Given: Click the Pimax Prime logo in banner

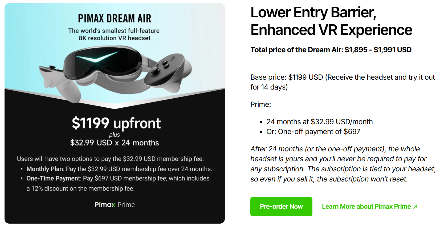Looking at the screenshot, I should [115, 205].
